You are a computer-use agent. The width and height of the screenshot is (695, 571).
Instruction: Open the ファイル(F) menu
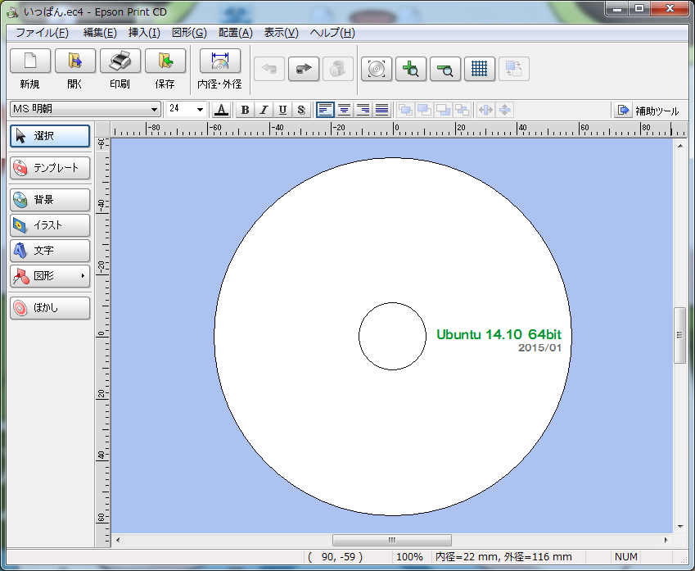pyautogui.click(x=42, y=33)
